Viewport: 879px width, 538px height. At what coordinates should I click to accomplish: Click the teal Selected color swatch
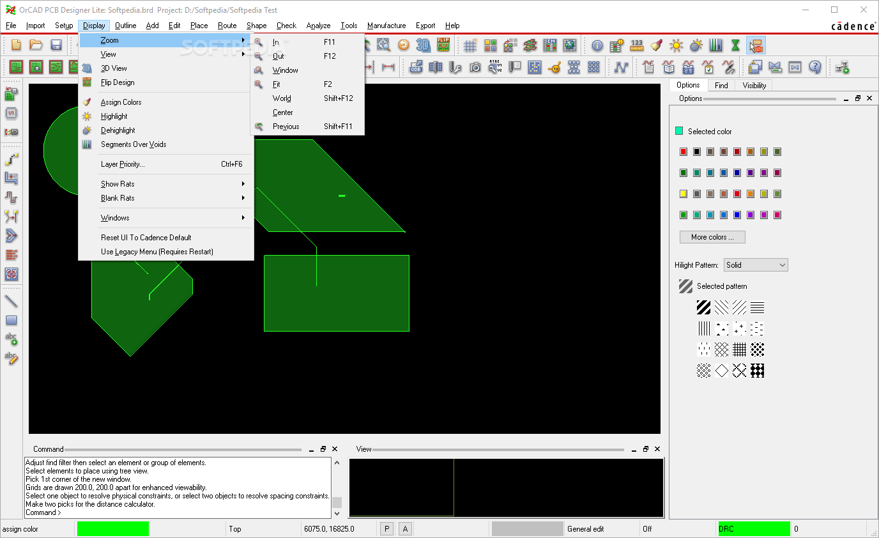click(679, 131)
